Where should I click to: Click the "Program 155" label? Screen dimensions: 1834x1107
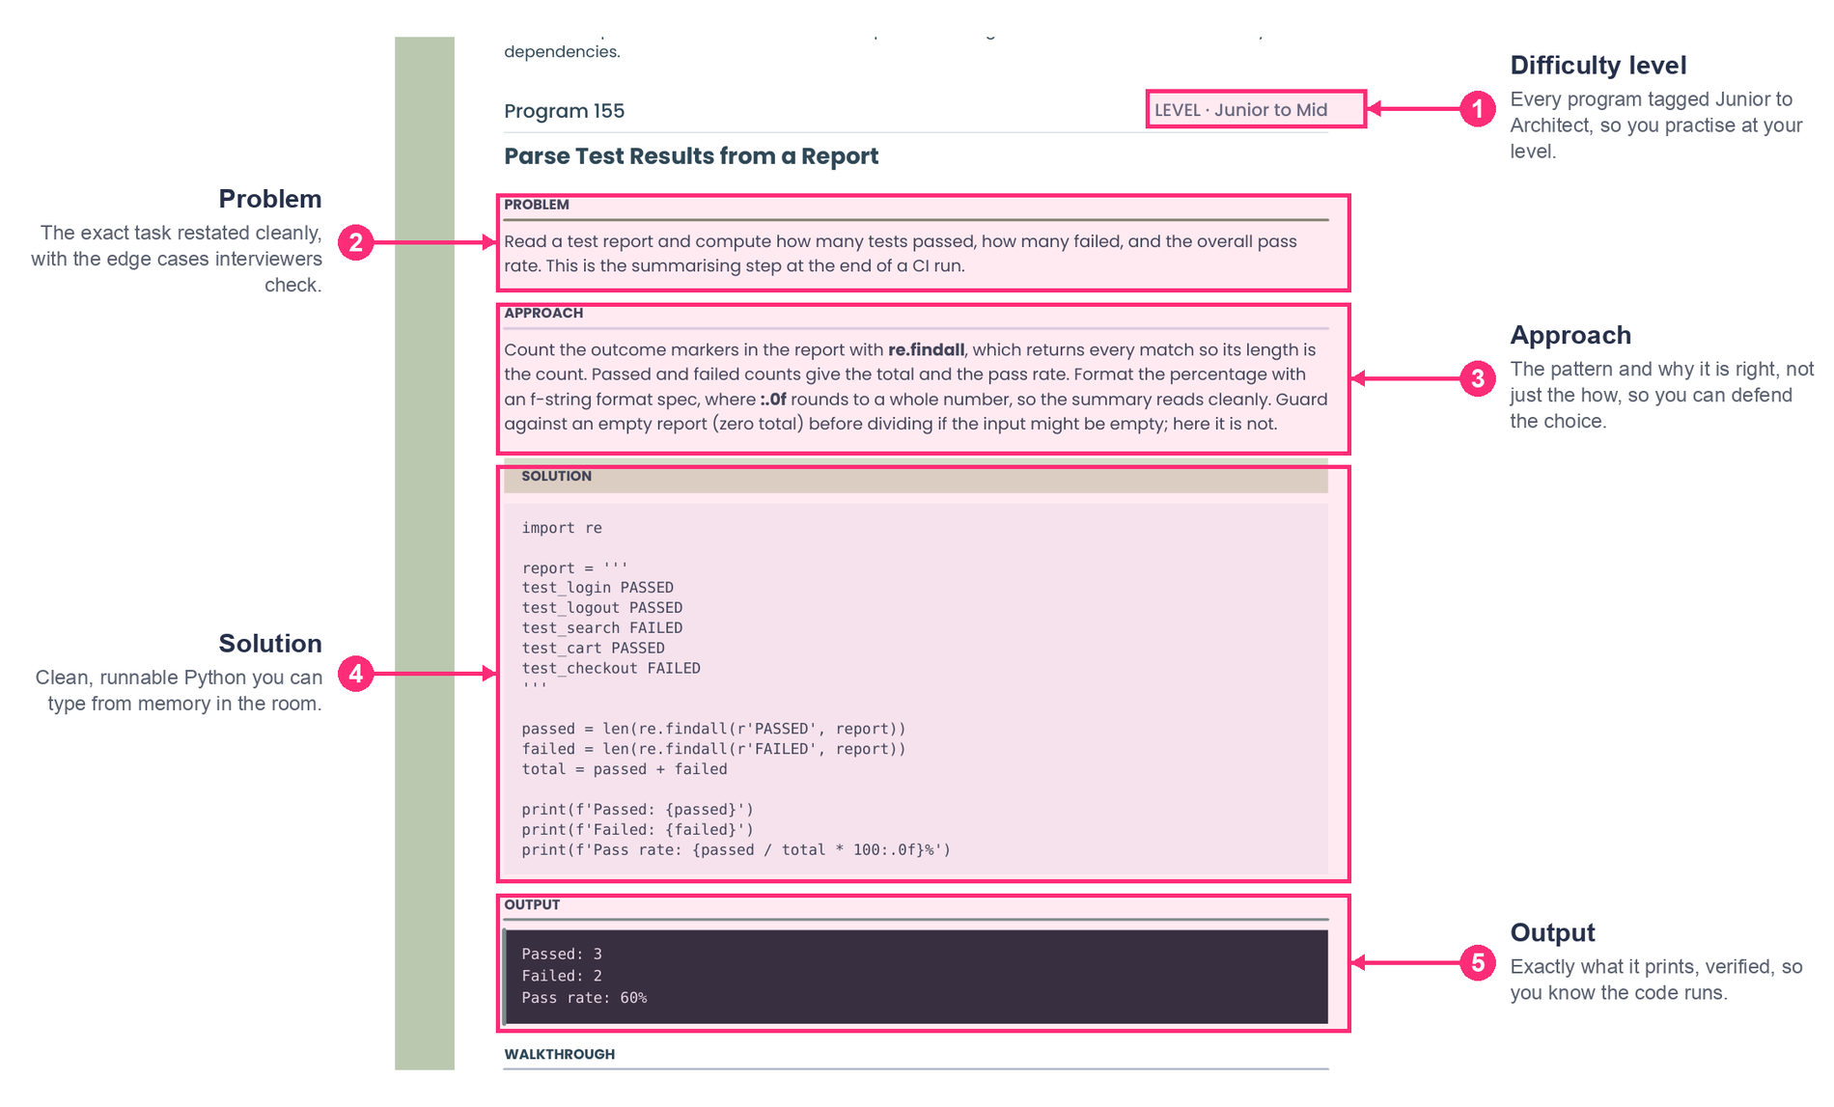click(x=564, y=111)
